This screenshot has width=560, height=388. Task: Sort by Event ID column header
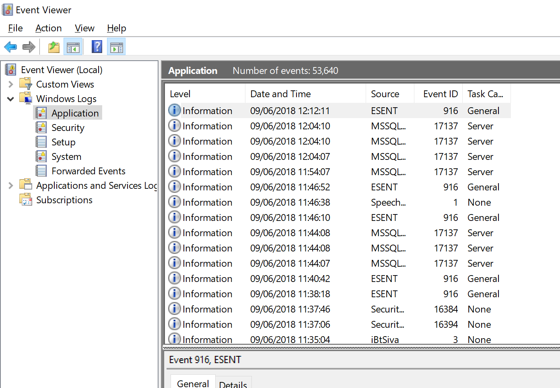pos(440,94)
